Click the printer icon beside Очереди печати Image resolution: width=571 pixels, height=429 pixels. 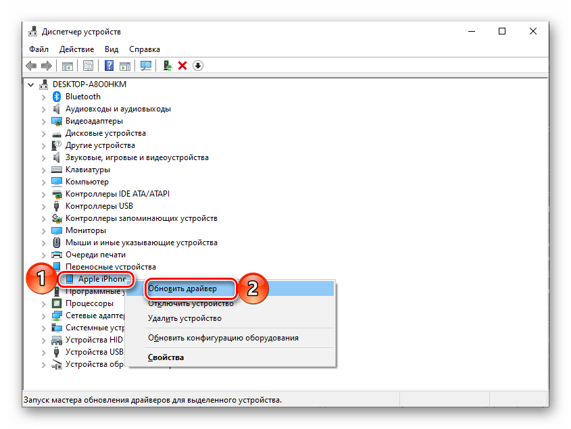coord(57,255)
